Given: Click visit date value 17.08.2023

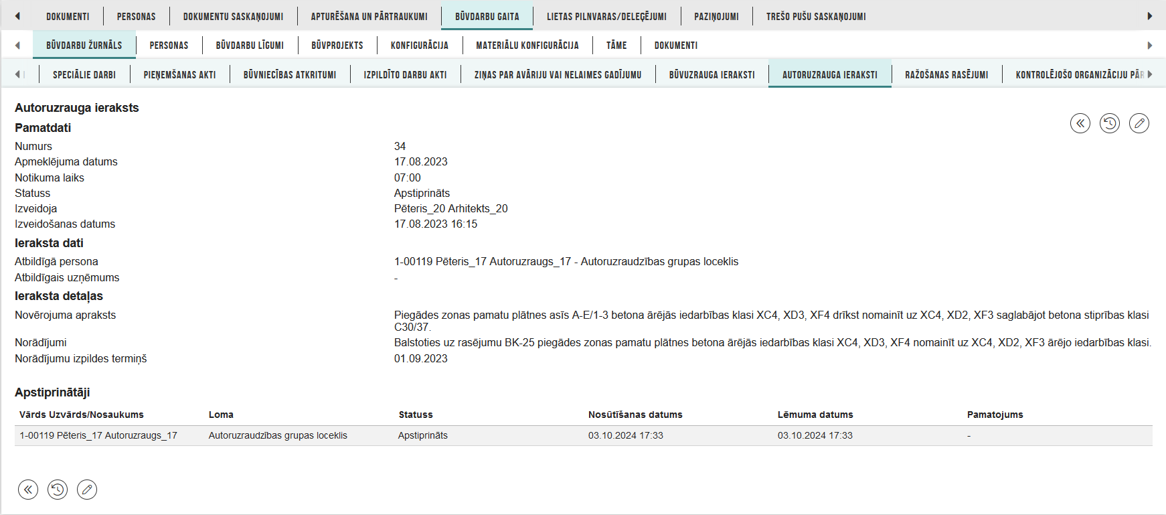Looking at the screenshot, I should point(421,161).
